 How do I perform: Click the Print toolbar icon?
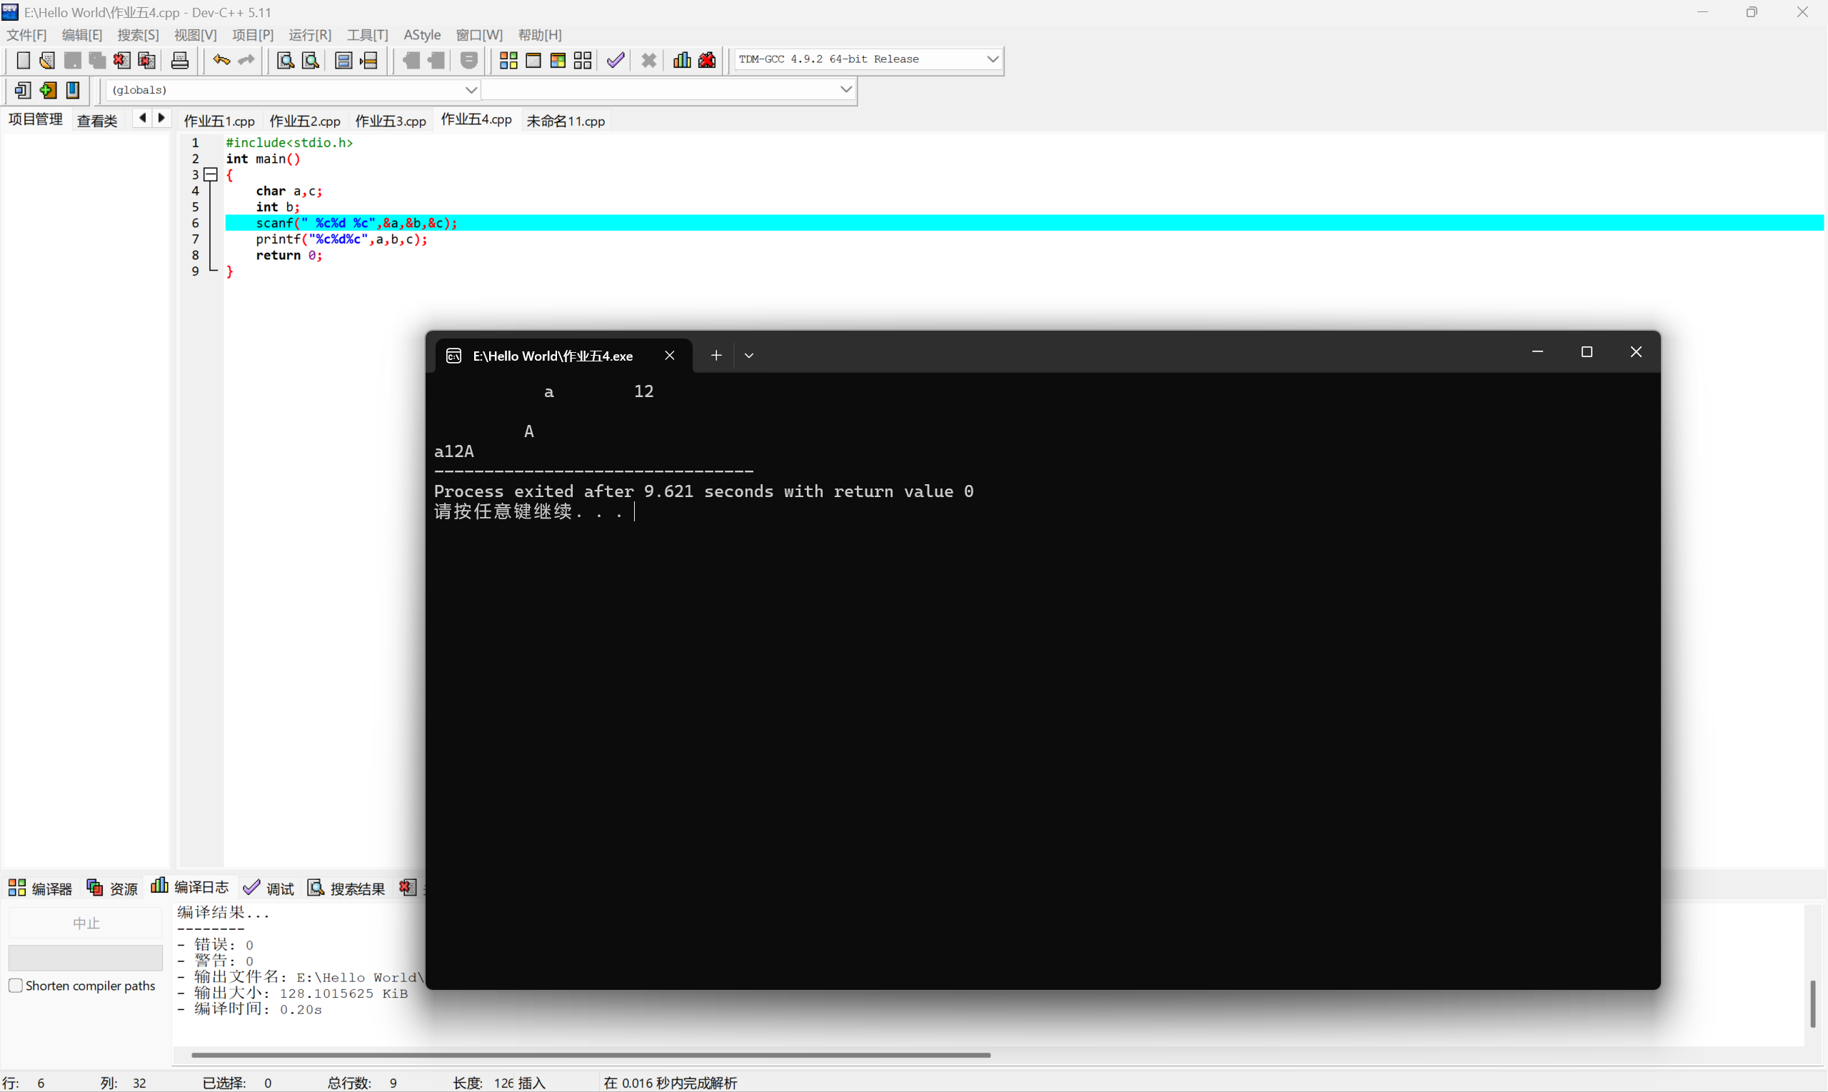[179, 60]
